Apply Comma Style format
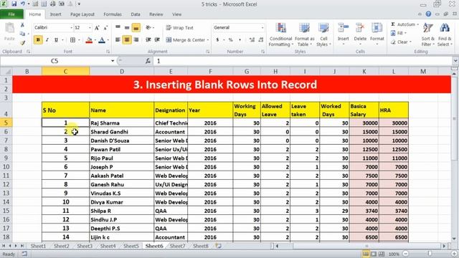 [x=240, y=39]
